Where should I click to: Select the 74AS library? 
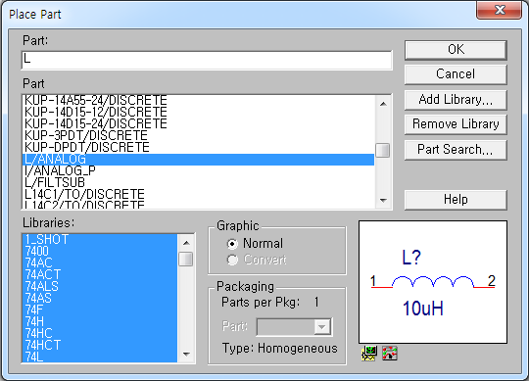point(100,299)
